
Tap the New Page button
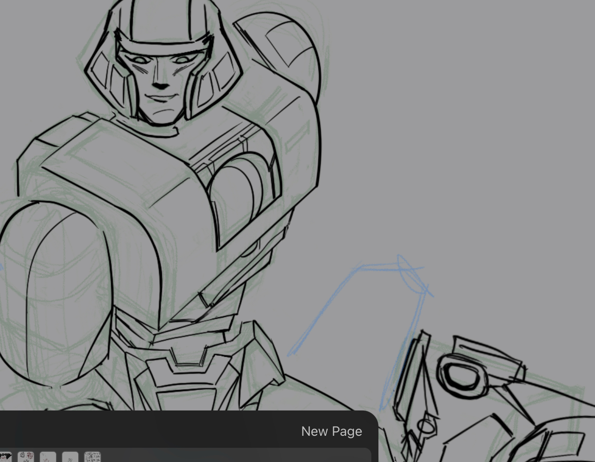pyautogui.click(x=331, y=431)
